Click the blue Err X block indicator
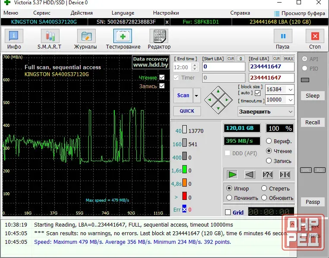Viewport: 329px width, 258px height. point(184,209)
